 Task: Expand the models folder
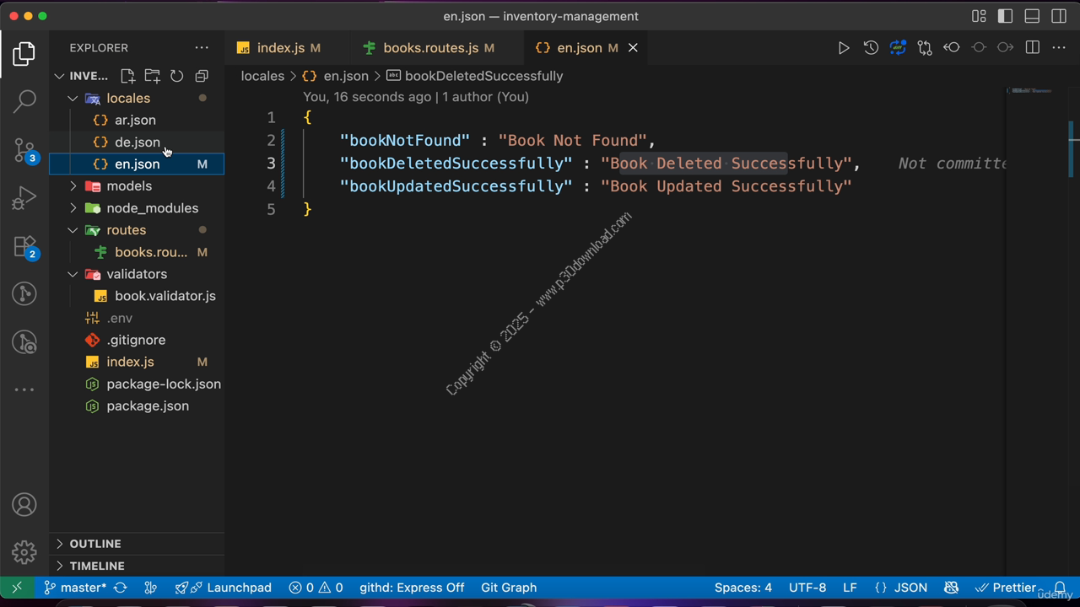[x=129, y=186]
